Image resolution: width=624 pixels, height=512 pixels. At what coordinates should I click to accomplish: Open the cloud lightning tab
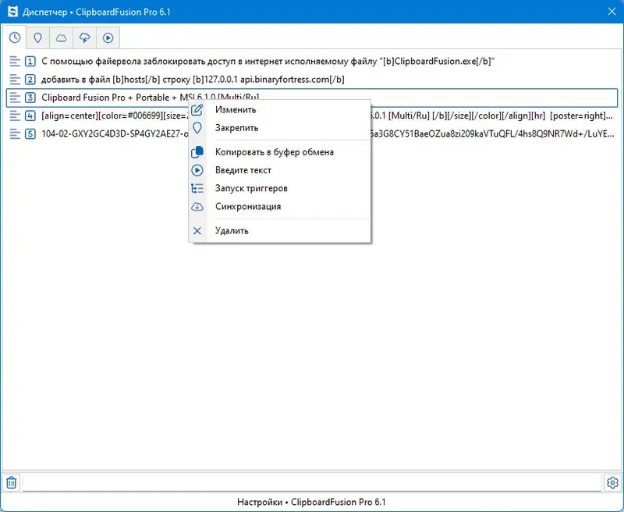click(x=84, y=37)
